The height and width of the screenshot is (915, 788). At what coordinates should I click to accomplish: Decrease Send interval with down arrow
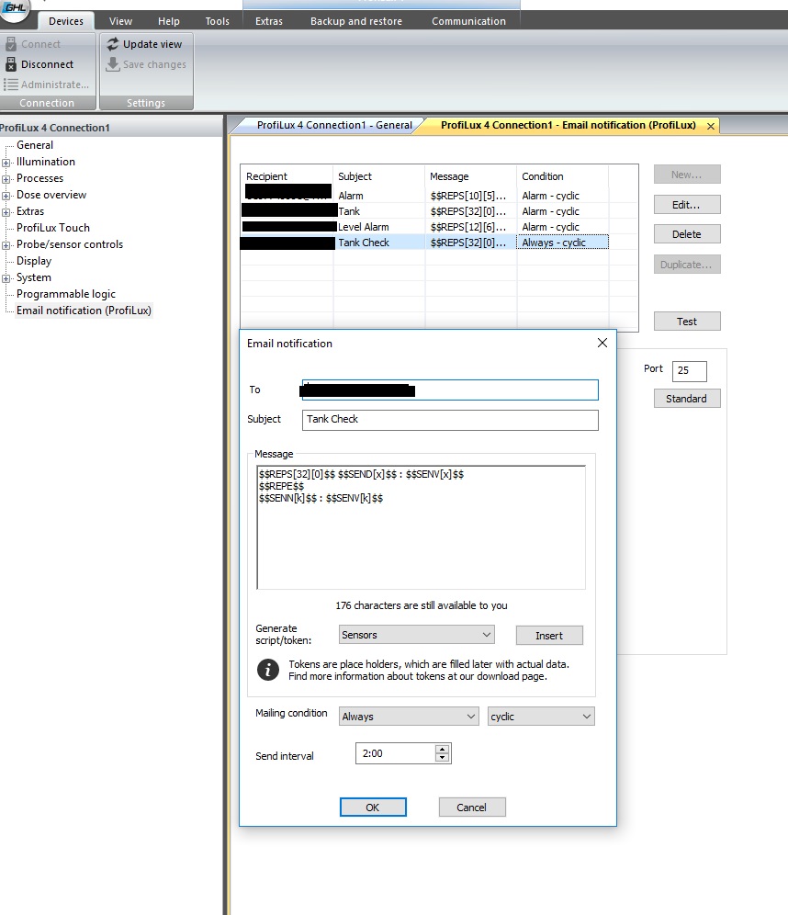[442, 757]
